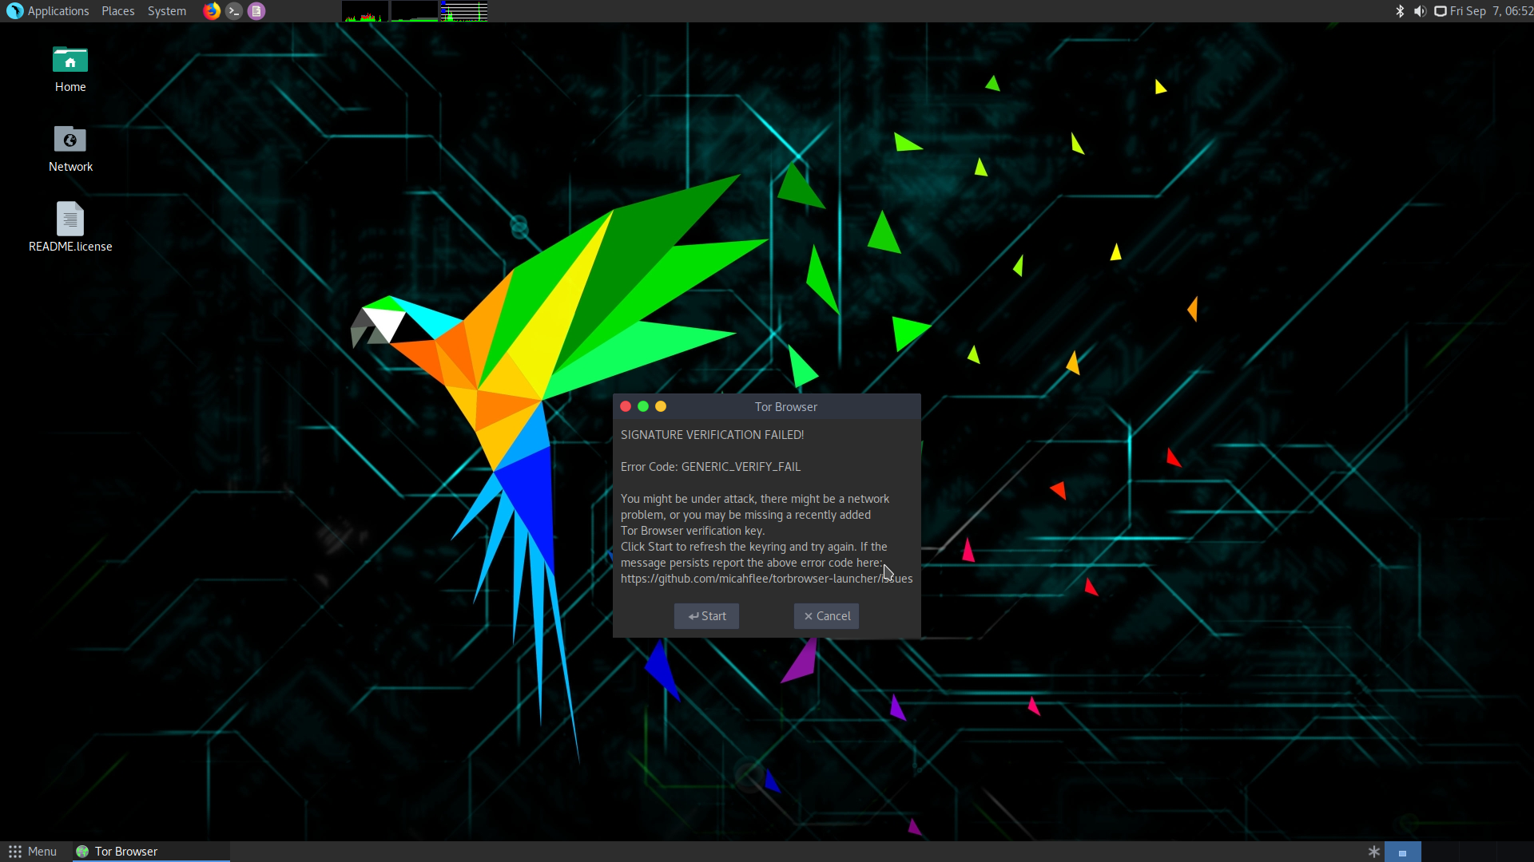Click Start to refresh the keyring
The image size is (1534, 862).
click(705, 615)
